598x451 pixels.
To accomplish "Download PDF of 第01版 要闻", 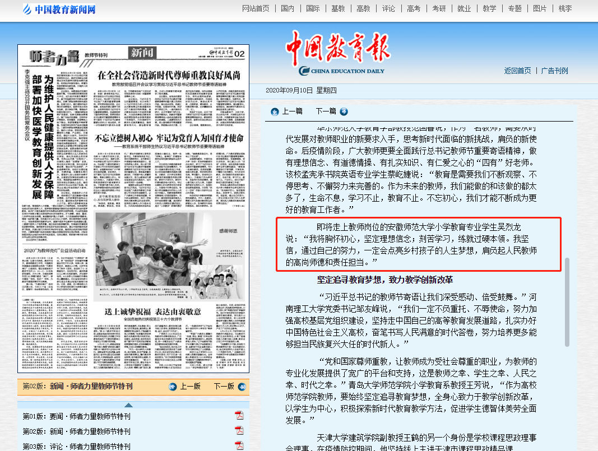I will (239, 416).
